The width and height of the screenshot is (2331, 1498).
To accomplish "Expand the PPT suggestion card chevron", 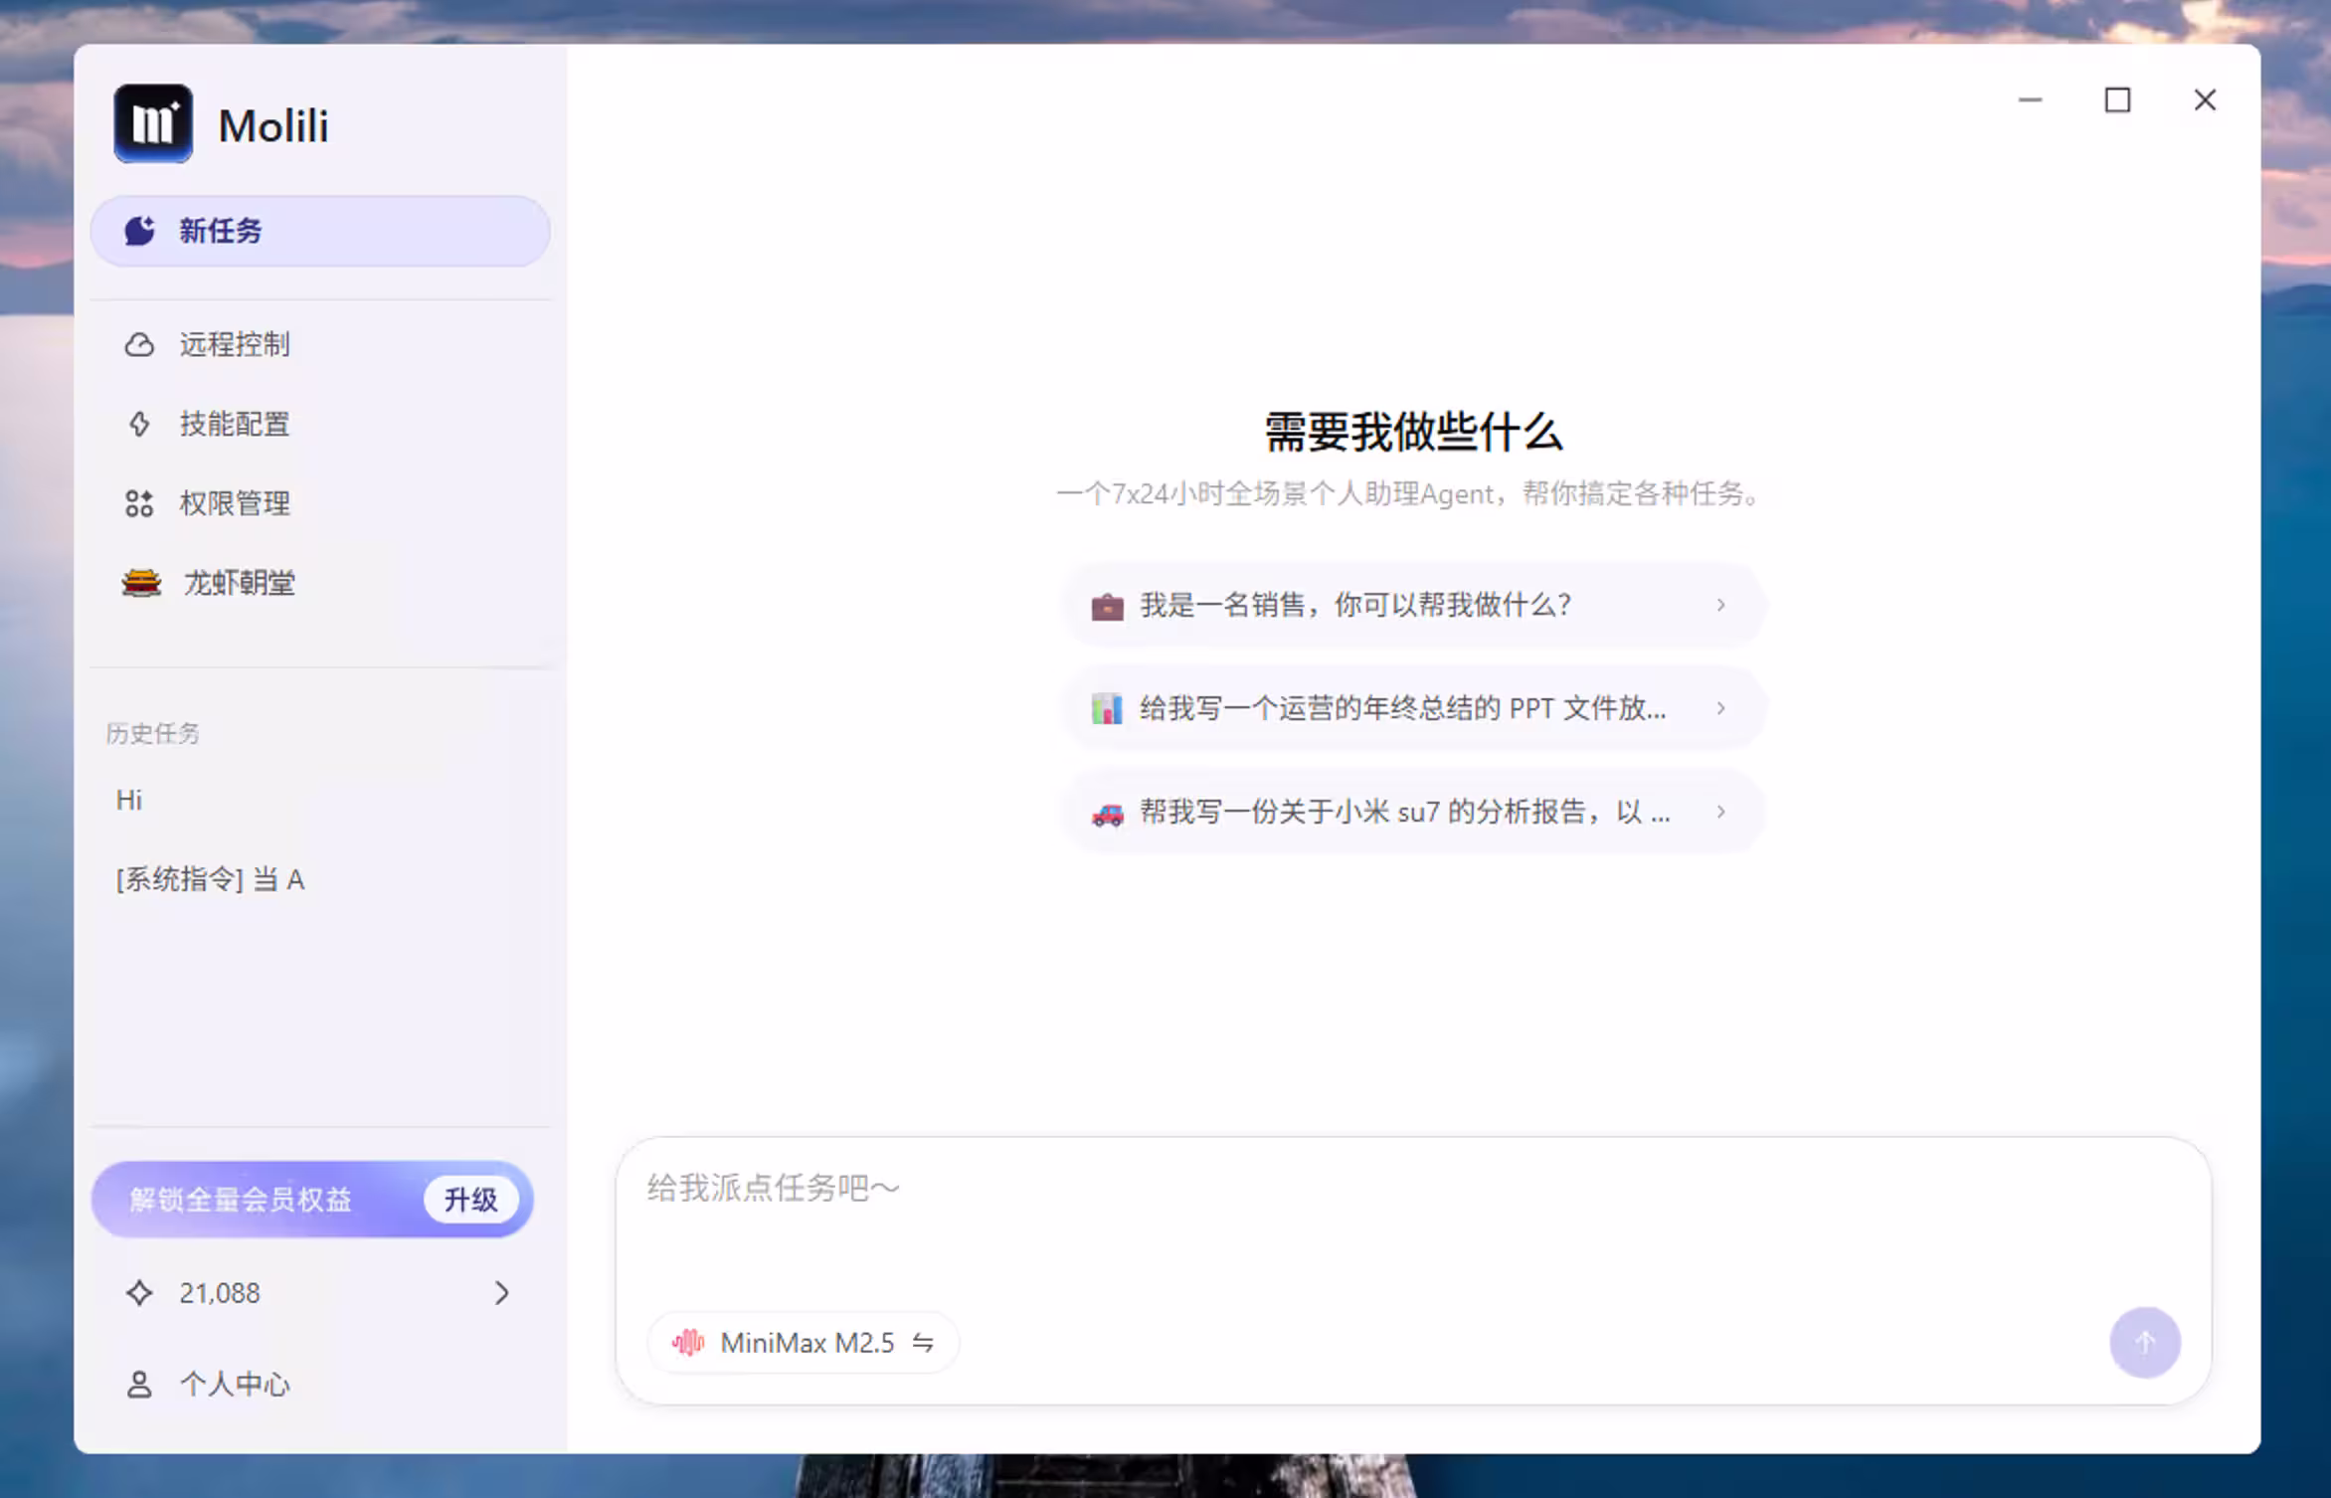I will click(1721, 708).
